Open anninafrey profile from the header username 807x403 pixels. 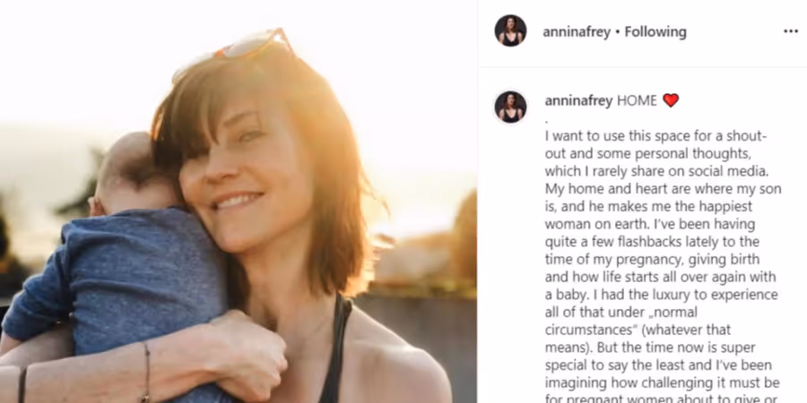[x=577, y=32]
